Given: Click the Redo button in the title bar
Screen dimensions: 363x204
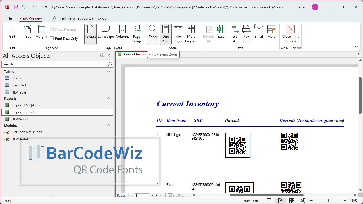Looking at the screenshot, I should [35, 7].
